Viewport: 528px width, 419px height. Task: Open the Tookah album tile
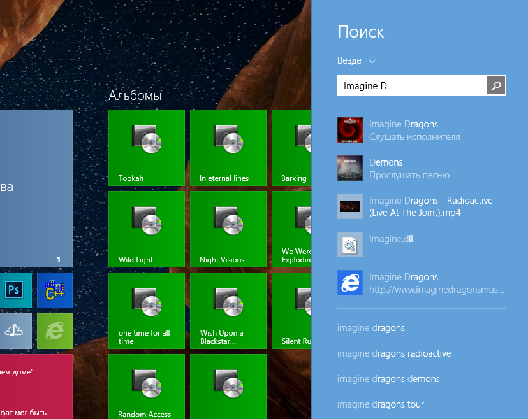(147, 148)
